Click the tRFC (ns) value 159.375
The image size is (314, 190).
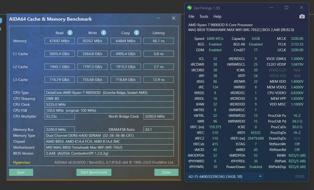(215, 127)
